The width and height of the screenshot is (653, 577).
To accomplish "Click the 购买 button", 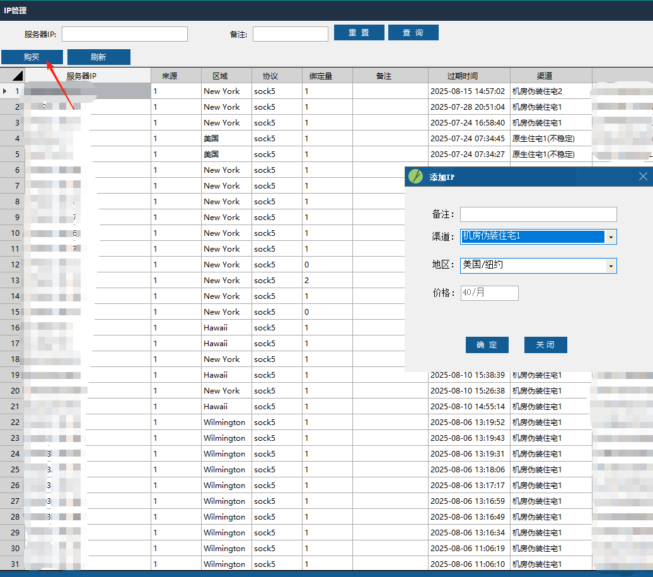I will tap(32, 57).
